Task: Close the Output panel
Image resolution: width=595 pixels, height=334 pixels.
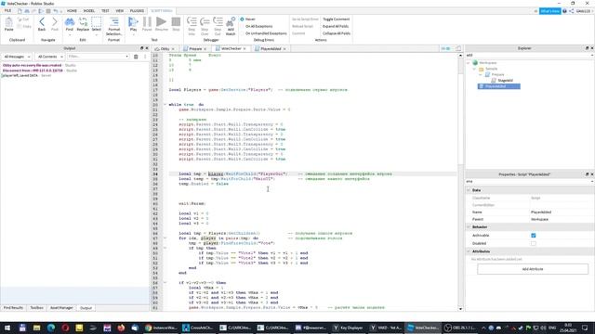Action: click(147, 48)
